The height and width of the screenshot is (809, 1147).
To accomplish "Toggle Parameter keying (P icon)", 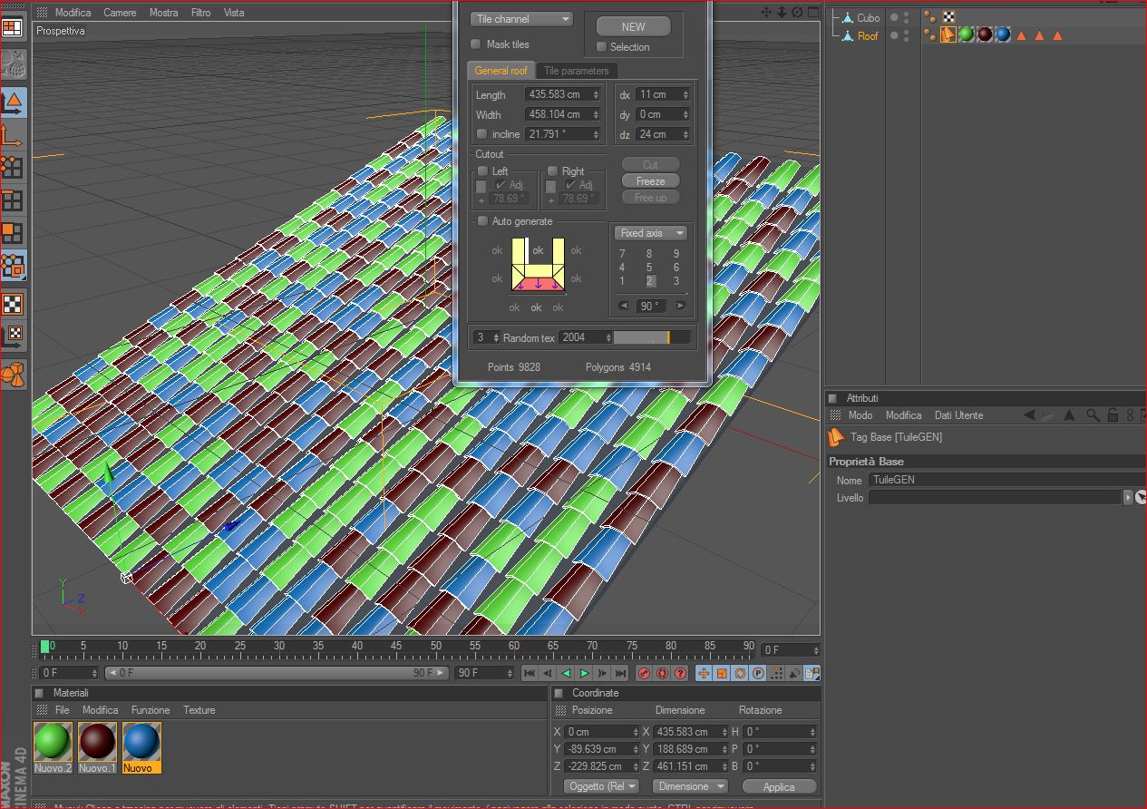I will [x=758, y=673].
